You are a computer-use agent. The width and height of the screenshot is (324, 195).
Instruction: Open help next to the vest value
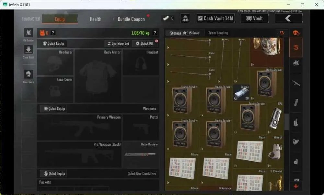pyautogui.click(x=53, y=33)
